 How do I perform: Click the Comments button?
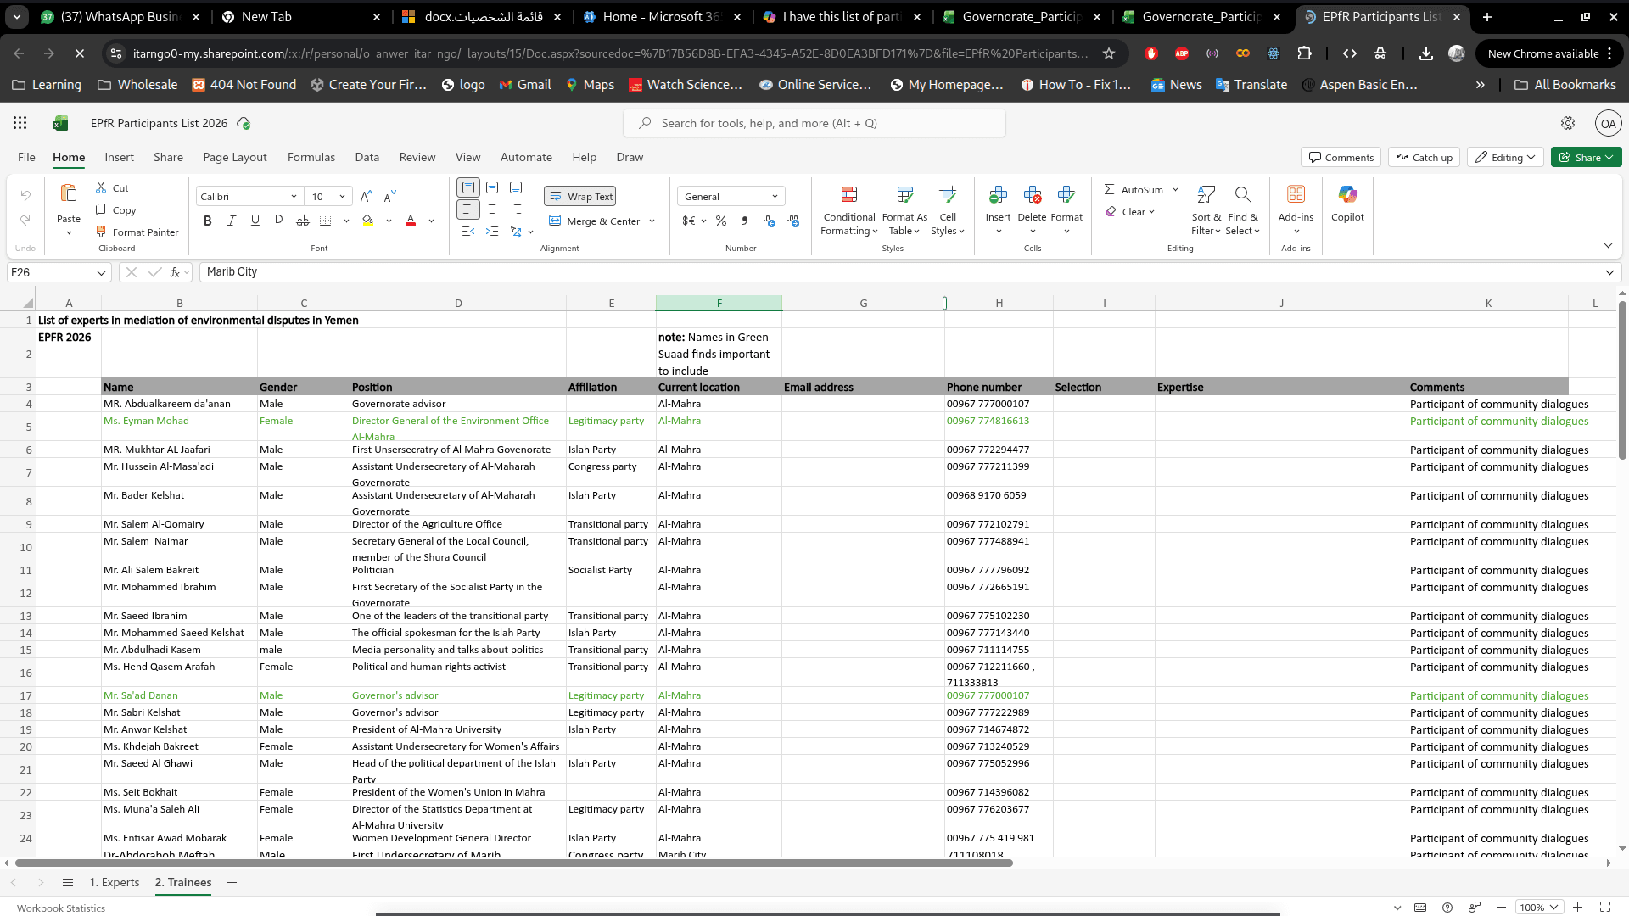(x=1341, y=157)
